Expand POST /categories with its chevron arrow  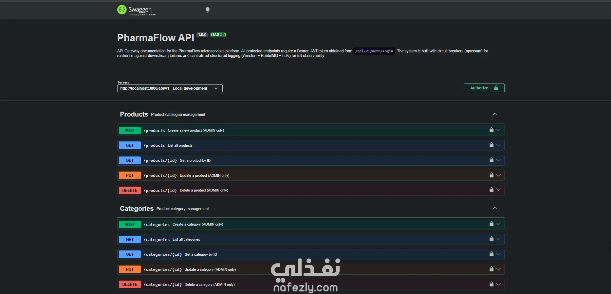[498, 224]
